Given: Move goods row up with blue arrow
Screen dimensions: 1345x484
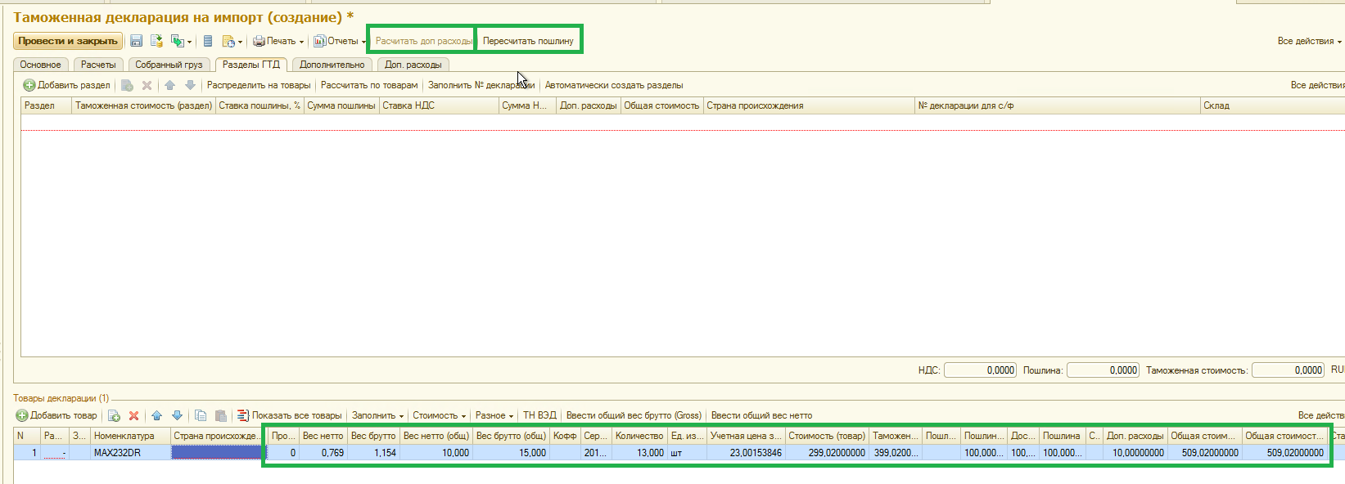Looking at the screenshot, I should pos(156,415).
